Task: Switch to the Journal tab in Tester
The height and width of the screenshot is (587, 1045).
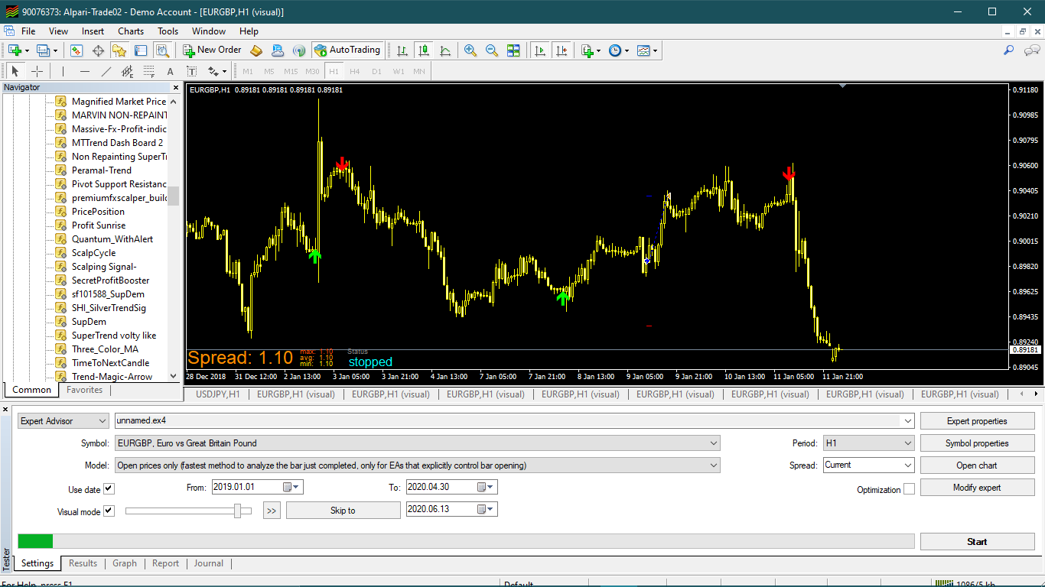Action: (x=209, y=563)
